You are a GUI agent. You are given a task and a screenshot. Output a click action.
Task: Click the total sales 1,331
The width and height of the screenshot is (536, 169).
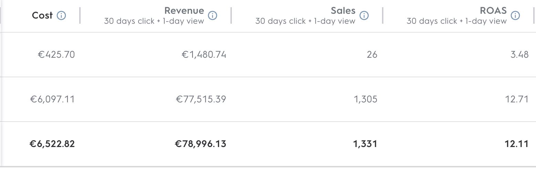coord(365,144)
